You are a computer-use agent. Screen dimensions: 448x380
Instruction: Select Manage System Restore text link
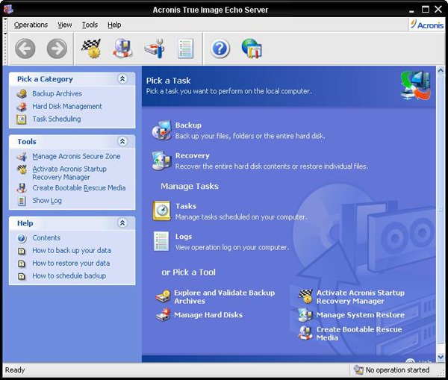point(361,315)
